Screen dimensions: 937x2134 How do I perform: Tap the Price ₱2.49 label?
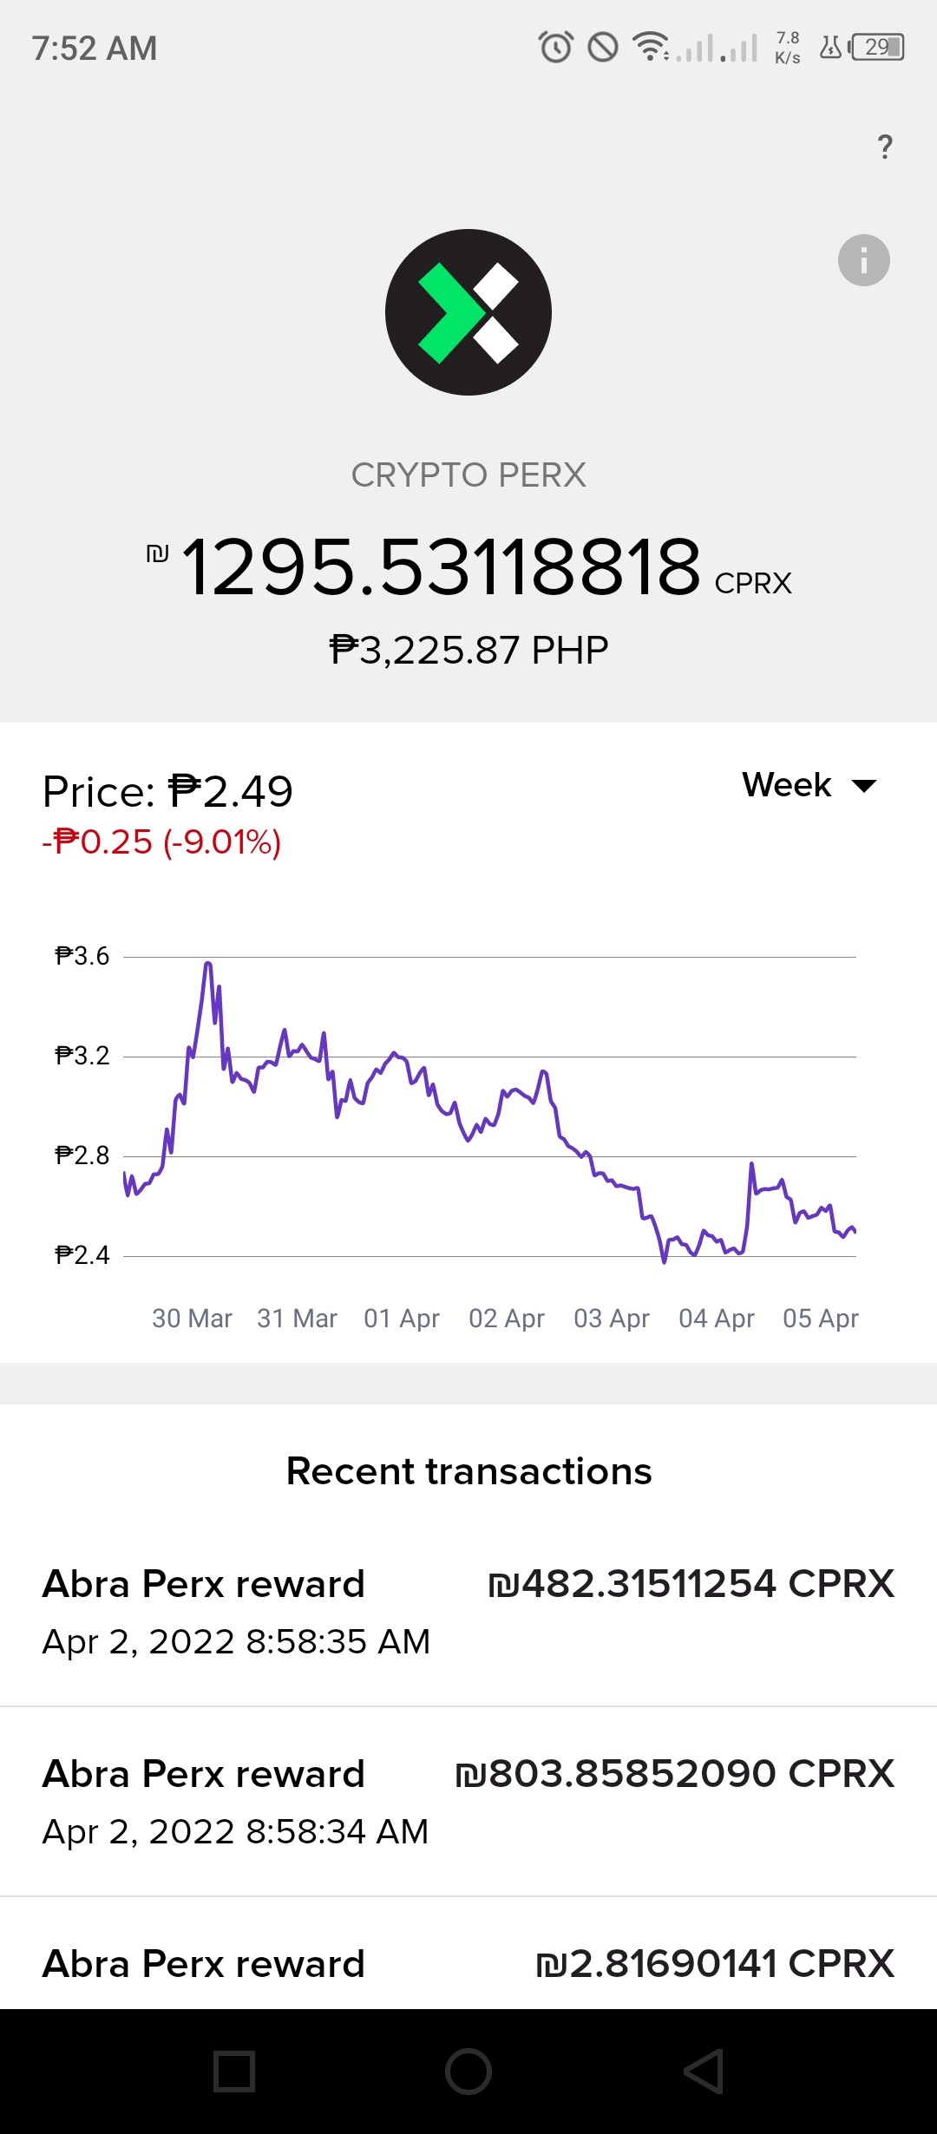pyautogui.click(x=167, y=791)
